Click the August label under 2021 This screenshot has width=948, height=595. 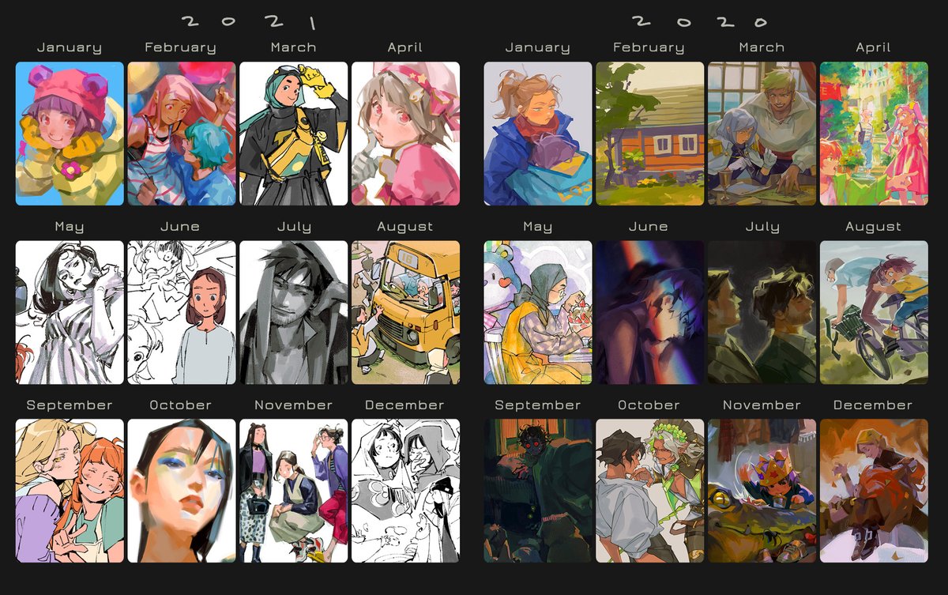pyautogui.click(x=405, y=227)
